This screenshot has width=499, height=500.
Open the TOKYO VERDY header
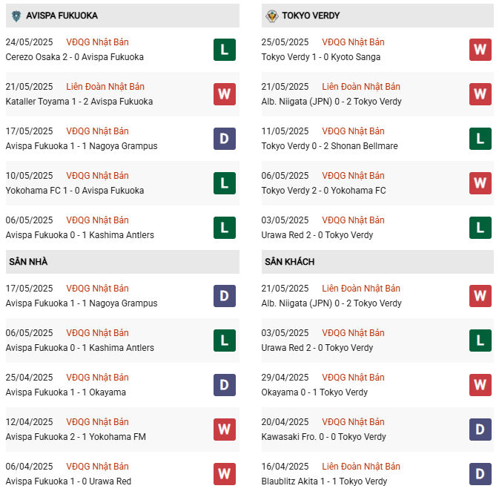[x=377, y=16]
